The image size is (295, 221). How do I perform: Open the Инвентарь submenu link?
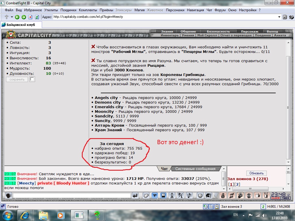click(169, 35)
